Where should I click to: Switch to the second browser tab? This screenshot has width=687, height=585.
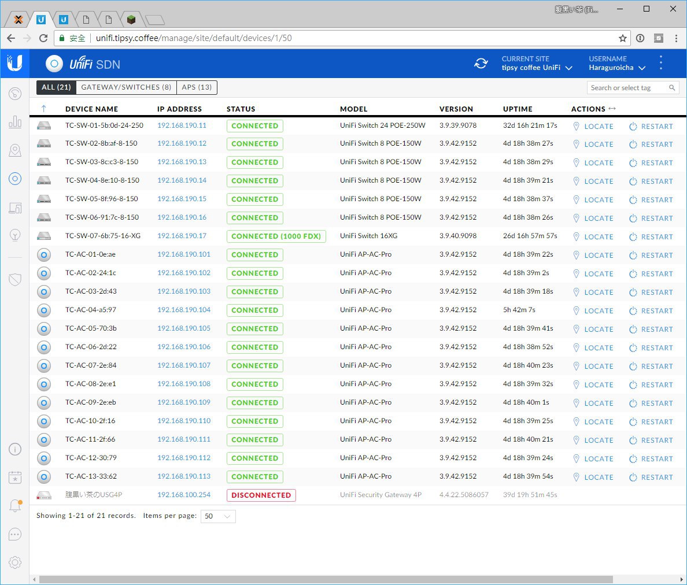click(x=41, y=19)
